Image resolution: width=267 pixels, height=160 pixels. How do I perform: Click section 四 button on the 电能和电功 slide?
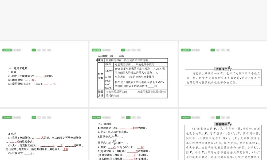click(x=49, y=50)
